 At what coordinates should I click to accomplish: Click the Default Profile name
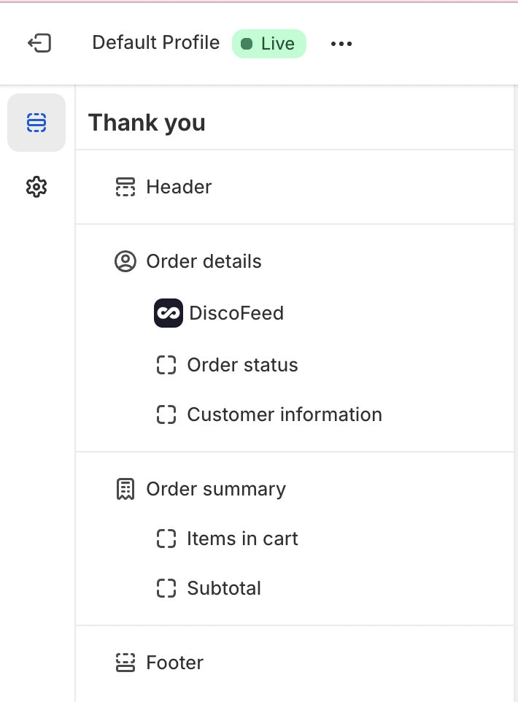[x=155, y=43]
